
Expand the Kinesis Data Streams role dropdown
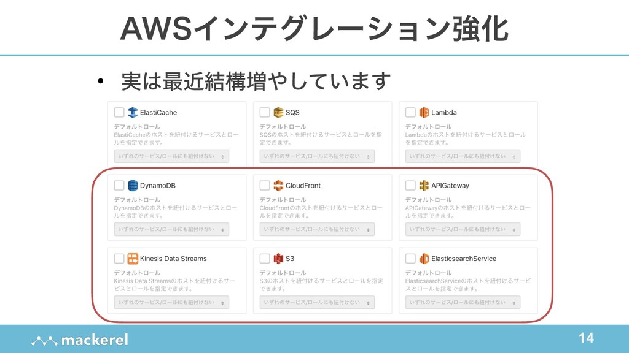172,303
